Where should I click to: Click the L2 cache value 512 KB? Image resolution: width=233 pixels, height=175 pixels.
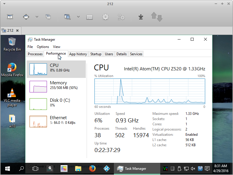190,145
